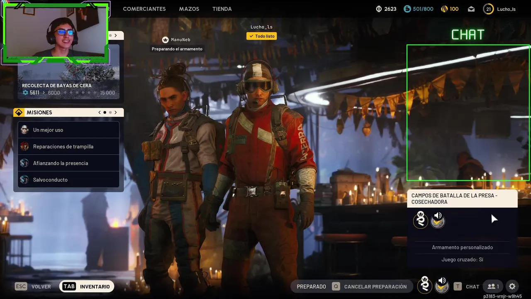This screenshot has height=299, width=531.
Task: Open mission Reparaciones de trampilla
Action: [x=68, y=147]
